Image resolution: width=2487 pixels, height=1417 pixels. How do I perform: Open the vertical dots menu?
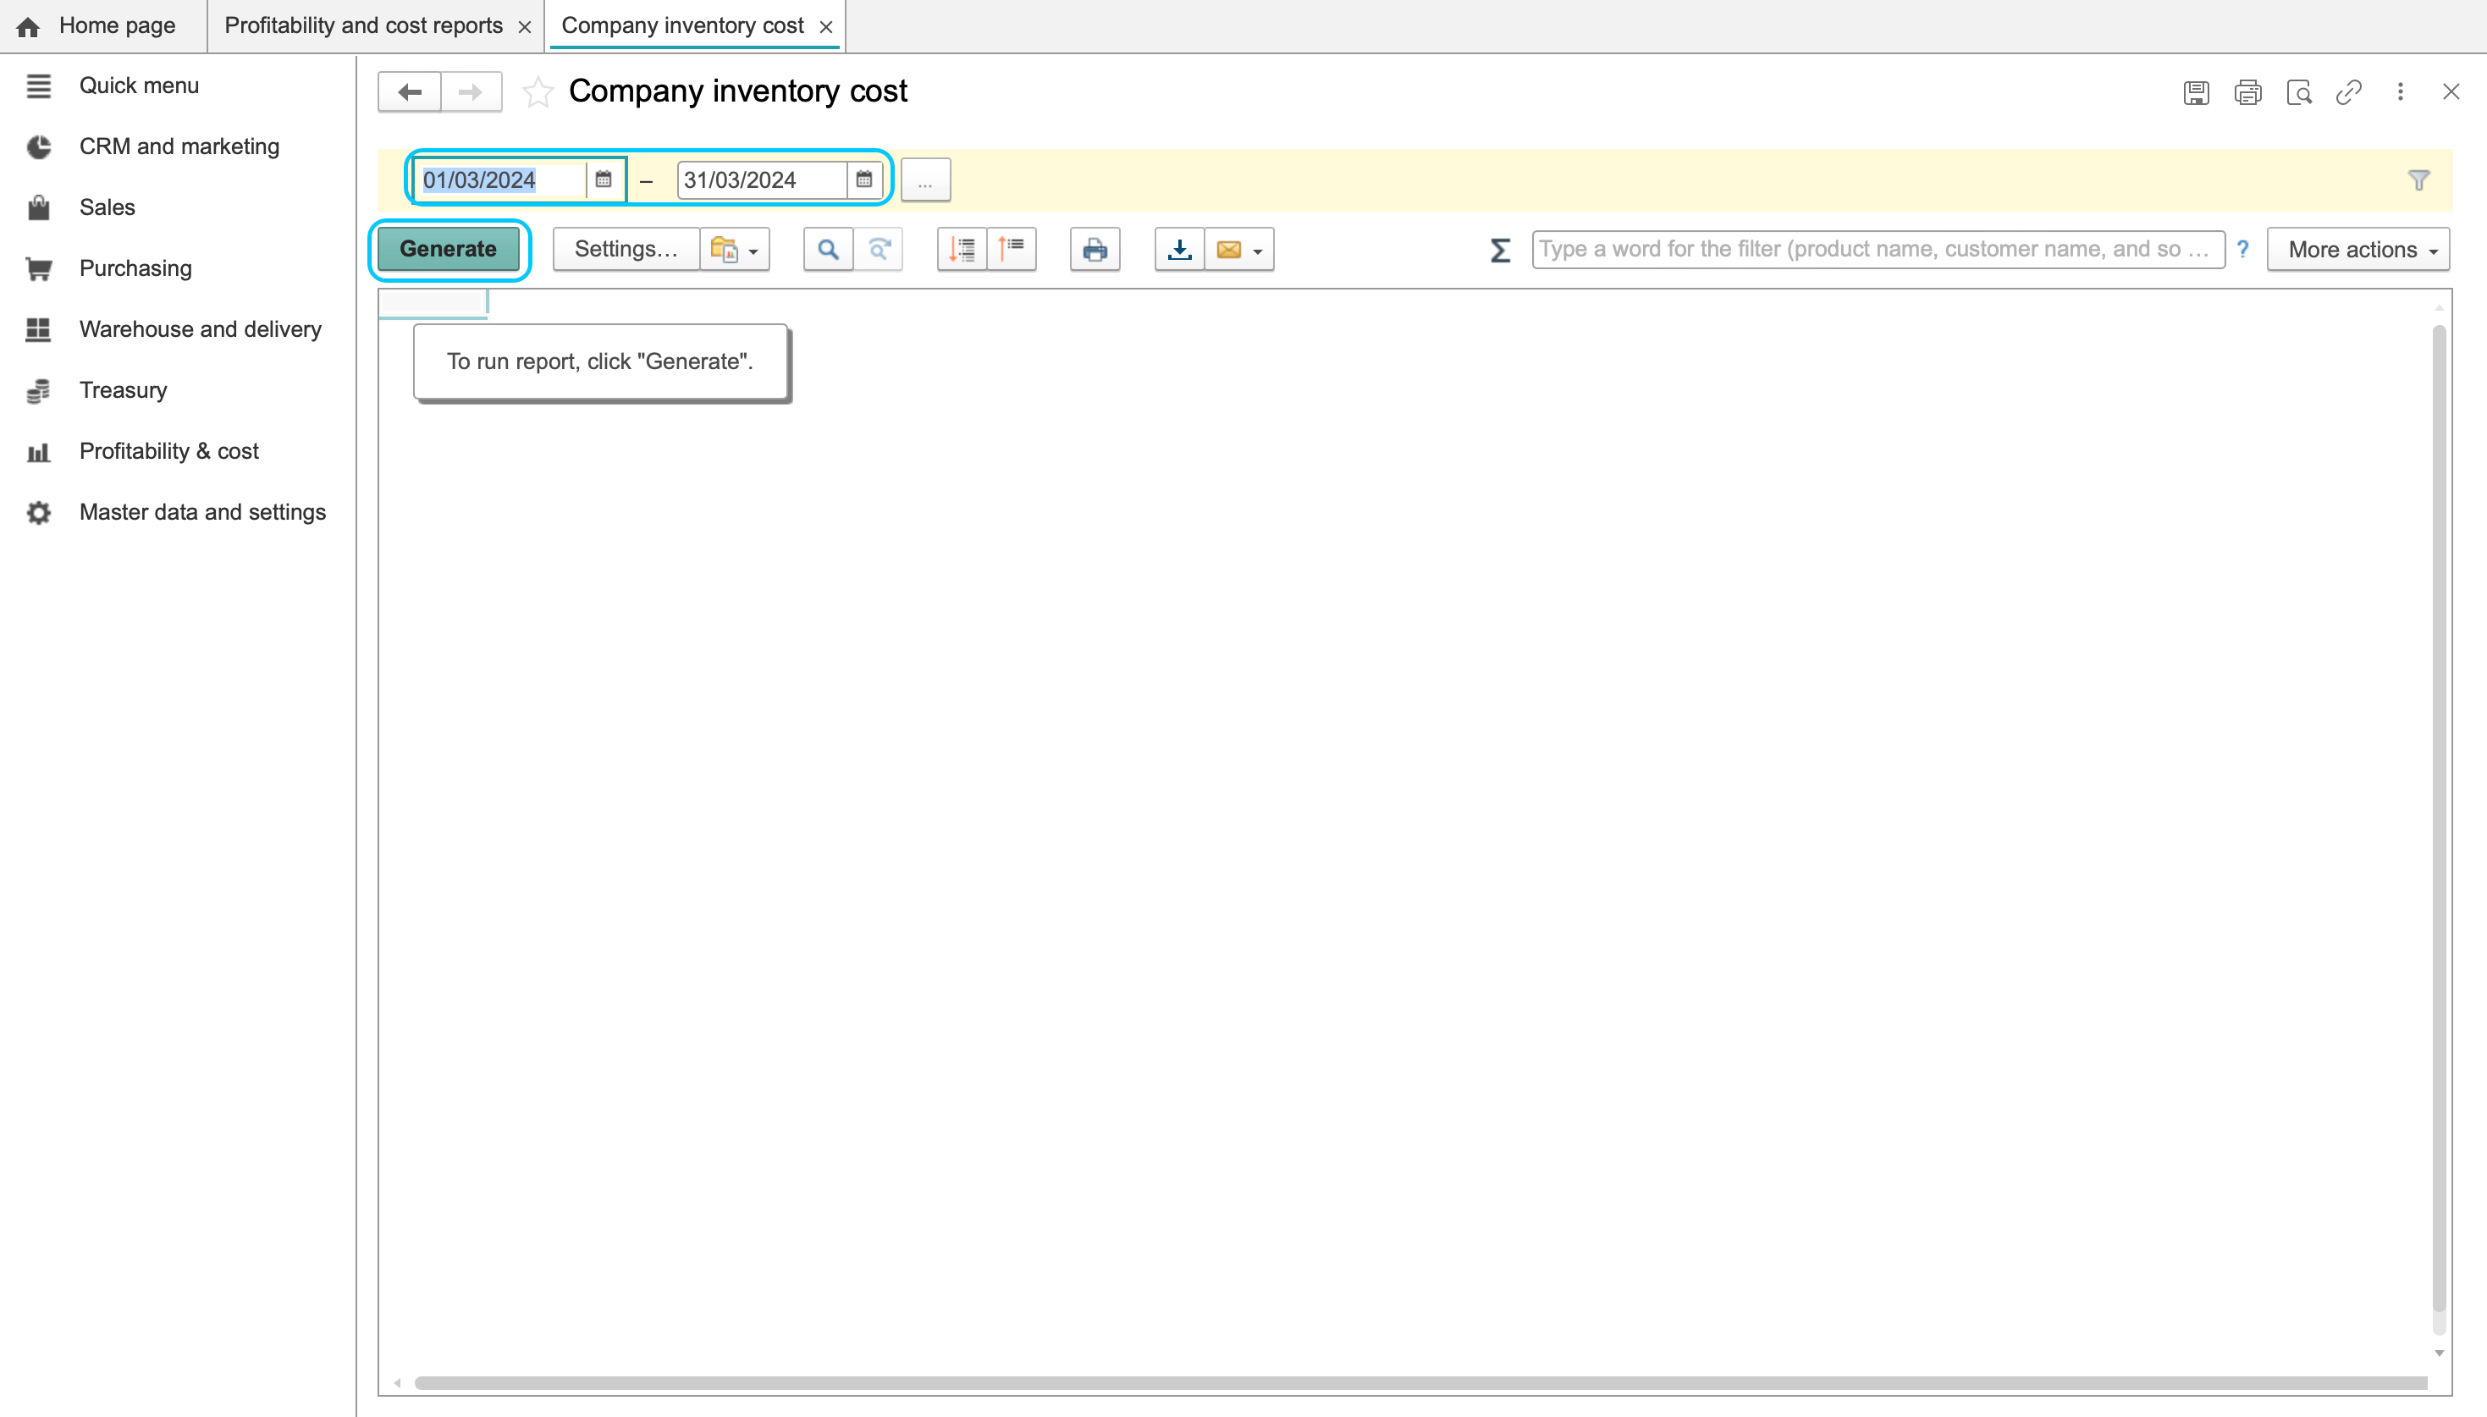2401,91
